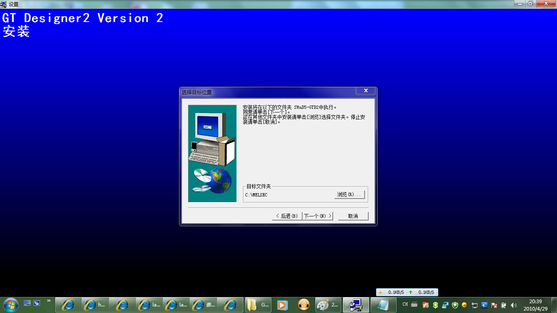Click the power plug battery tray icon
Image resolution: width=557 pixels, height=313 pixels.
(504, 305)
